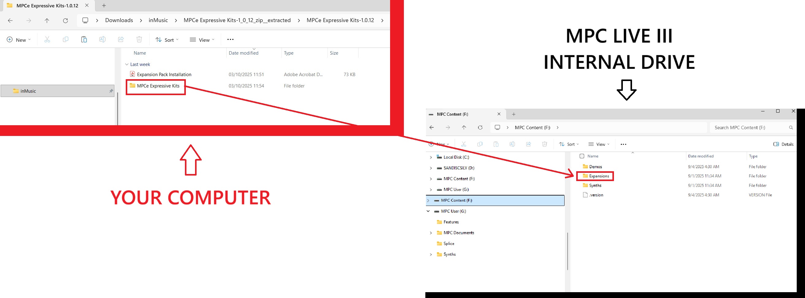Click Cut icon in MPCe Expressive Kits window
This screenshot has width=805, height=298.
47,39
